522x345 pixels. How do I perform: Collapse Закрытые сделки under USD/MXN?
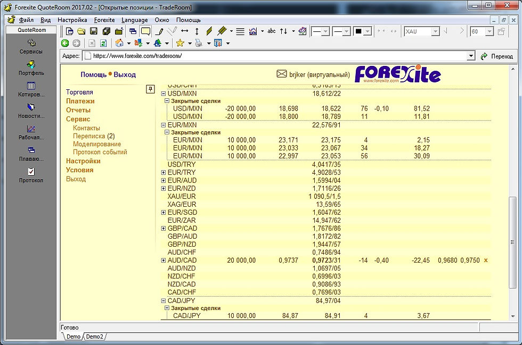[x=167, y=100]
